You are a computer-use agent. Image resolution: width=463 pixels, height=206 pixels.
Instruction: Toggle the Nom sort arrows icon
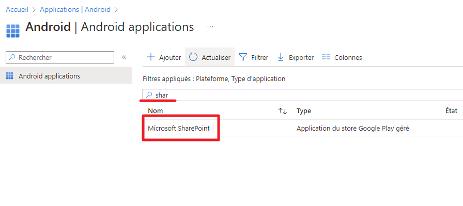[x=283, y=111]
